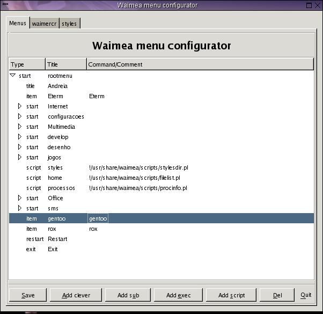Switch to the waimeracr tab
Screen dimensions: 323x314
coord(43,24)
